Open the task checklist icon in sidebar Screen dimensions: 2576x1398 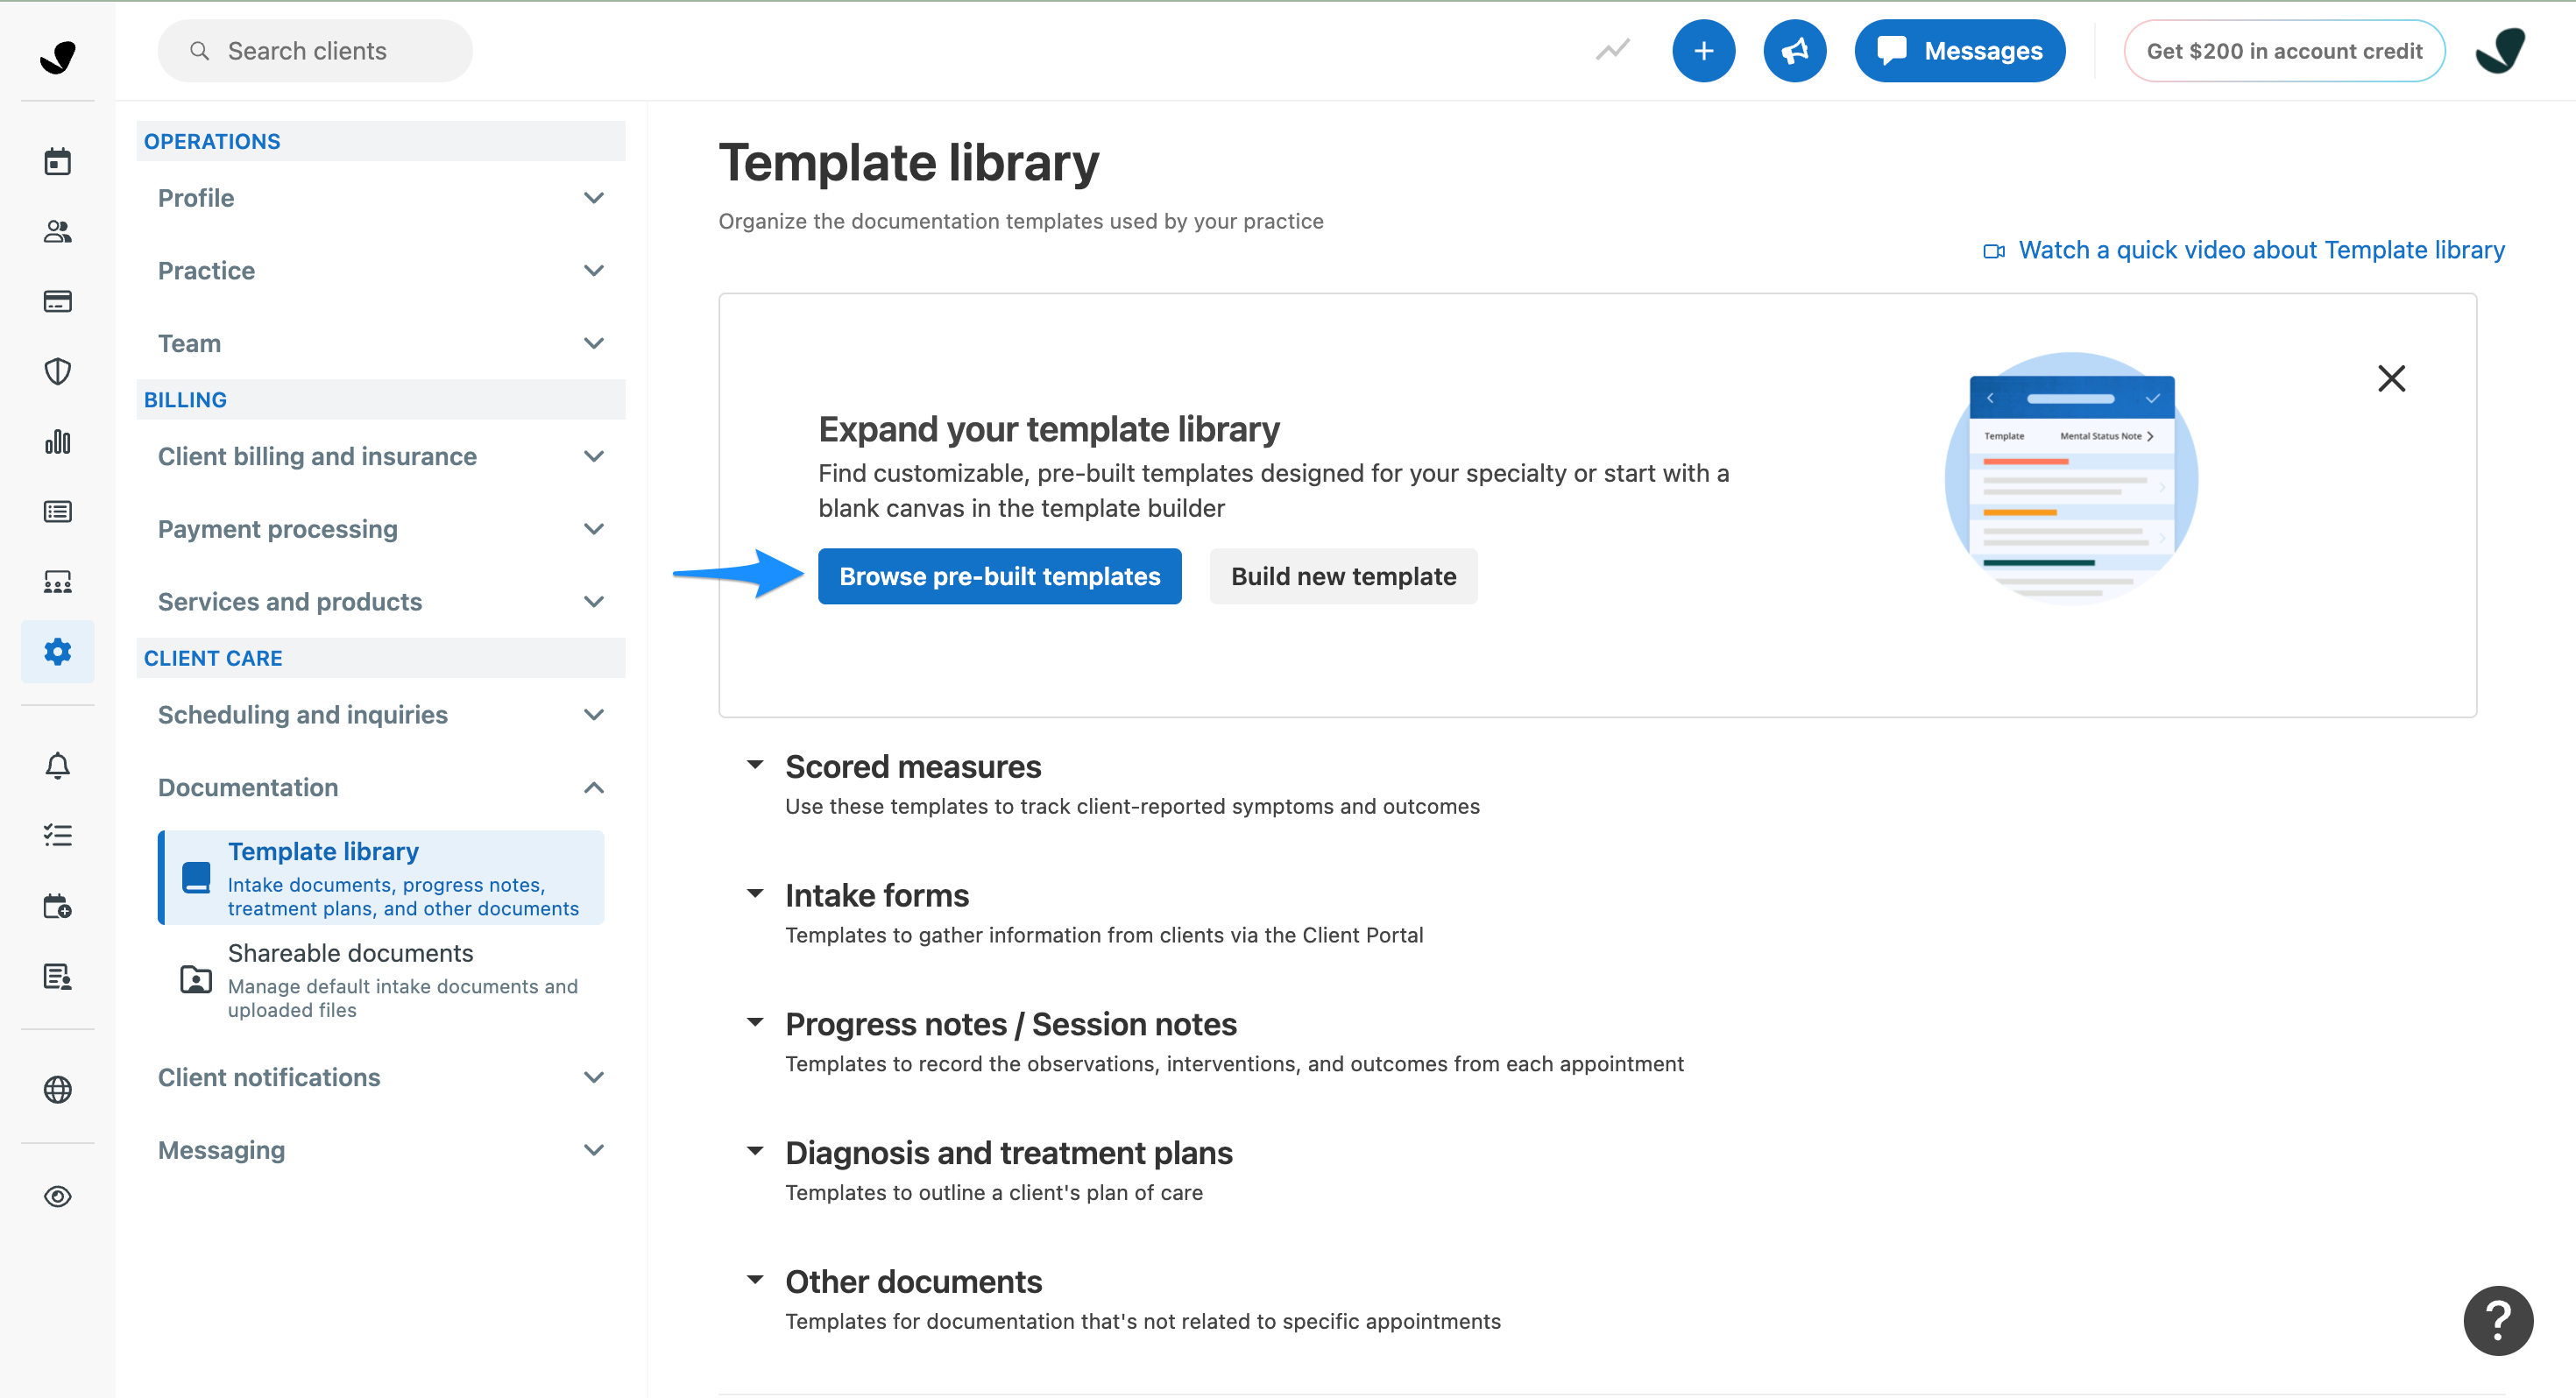tap(58, 835)
